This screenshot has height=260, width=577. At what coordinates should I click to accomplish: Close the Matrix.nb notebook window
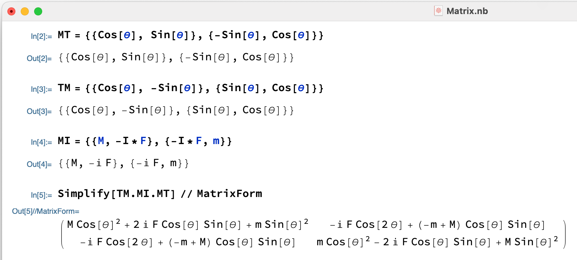point(11,12)
